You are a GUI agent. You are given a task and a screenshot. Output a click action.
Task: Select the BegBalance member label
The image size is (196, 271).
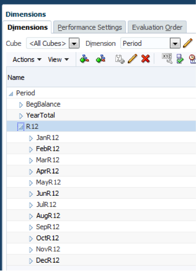[43, 104]
